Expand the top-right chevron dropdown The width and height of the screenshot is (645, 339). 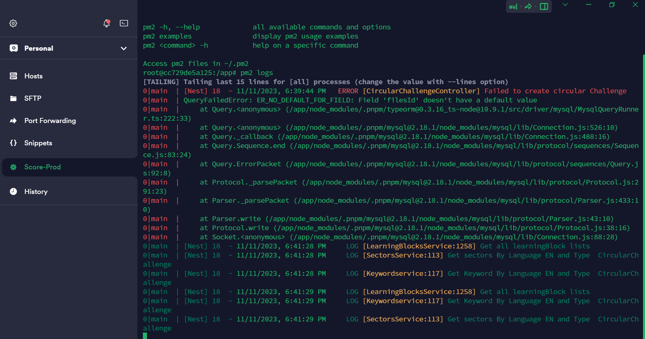pyautogui.click(x=565, y=5)
